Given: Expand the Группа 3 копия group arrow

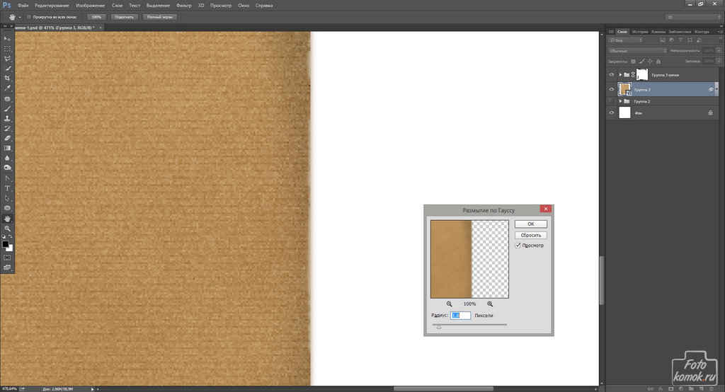Looking at the screenshot, I should (620, 74).
